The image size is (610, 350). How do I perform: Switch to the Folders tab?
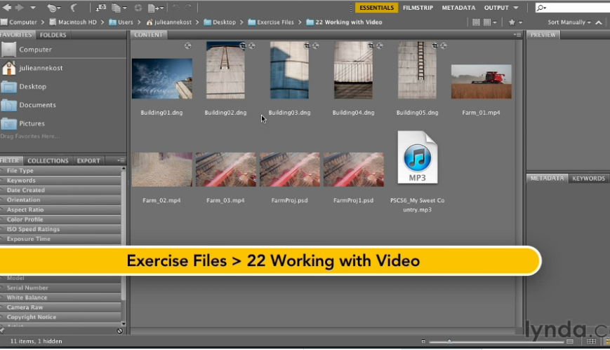tap(53, 35)
